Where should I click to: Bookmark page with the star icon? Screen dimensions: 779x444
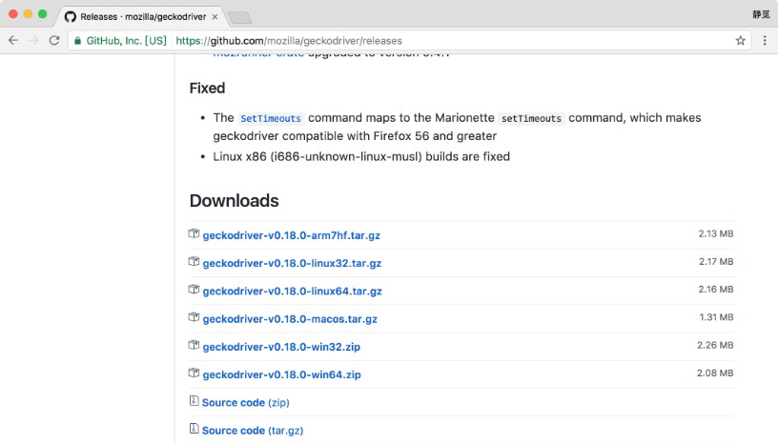[x=740, y=41]
